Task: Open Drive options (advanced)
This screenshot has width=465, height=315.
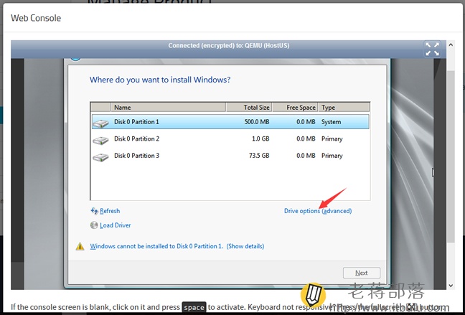Action: point(318,211)
